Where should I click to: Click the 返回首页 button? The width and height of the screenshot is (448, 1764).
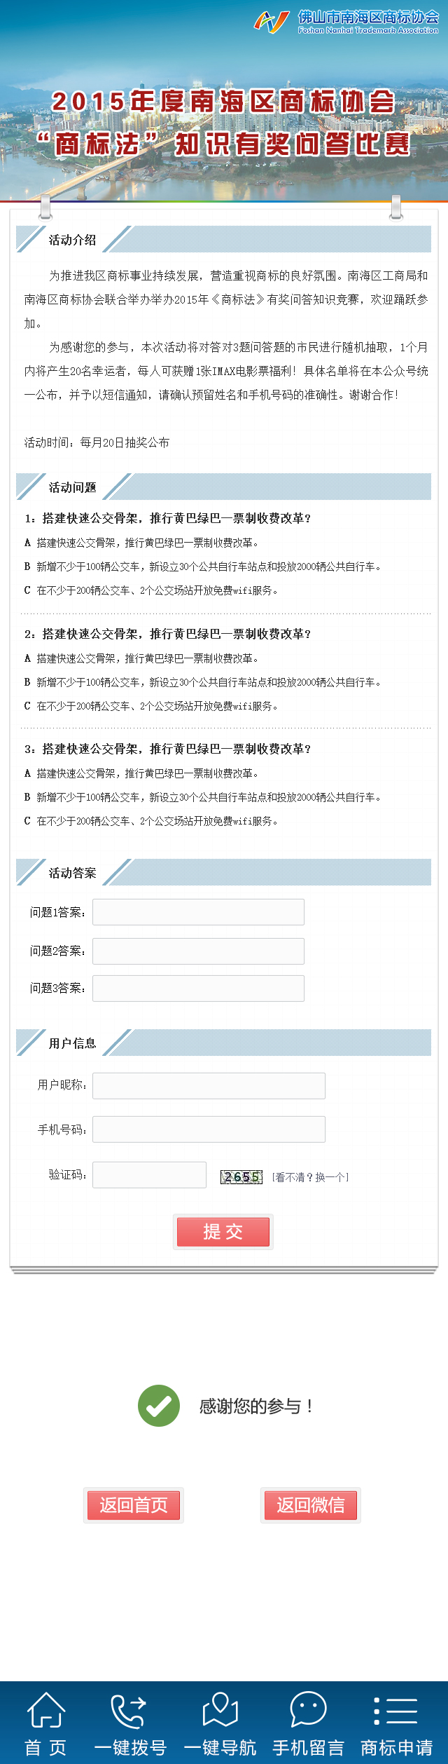(x=134, y=1505)
